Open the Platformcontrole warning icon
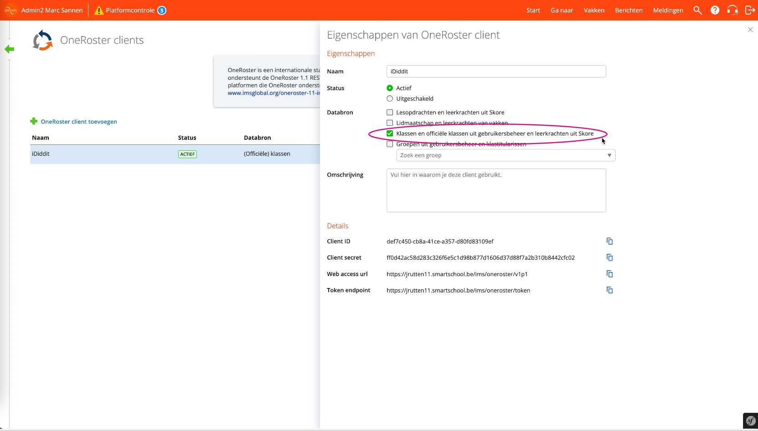The width and height of the screenshot is (758, 431). click(x=98, y=10)
